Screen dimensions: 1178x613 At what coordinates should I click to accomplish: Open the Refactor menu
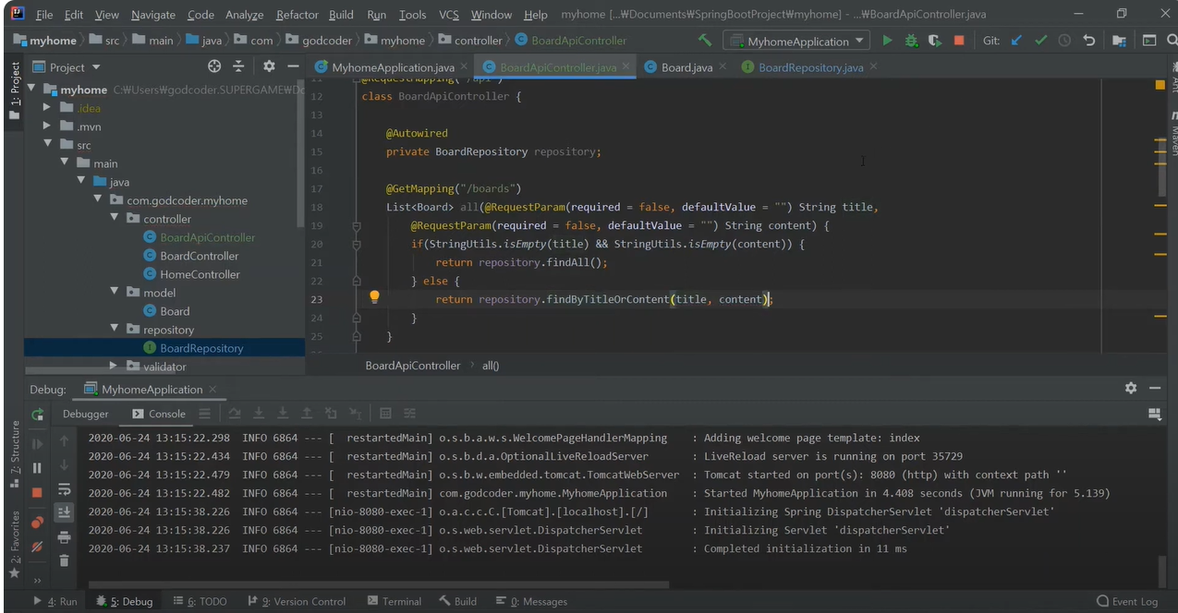click(297, 15)
